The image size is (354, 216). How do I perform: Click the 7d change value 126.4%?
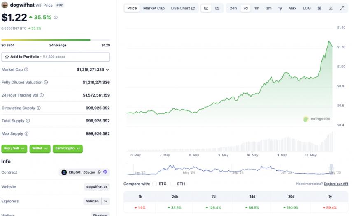(x=213, y=207)
